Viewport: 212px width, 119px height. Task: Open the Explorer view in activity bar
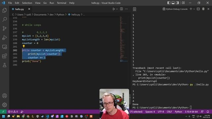coord(4,10)
